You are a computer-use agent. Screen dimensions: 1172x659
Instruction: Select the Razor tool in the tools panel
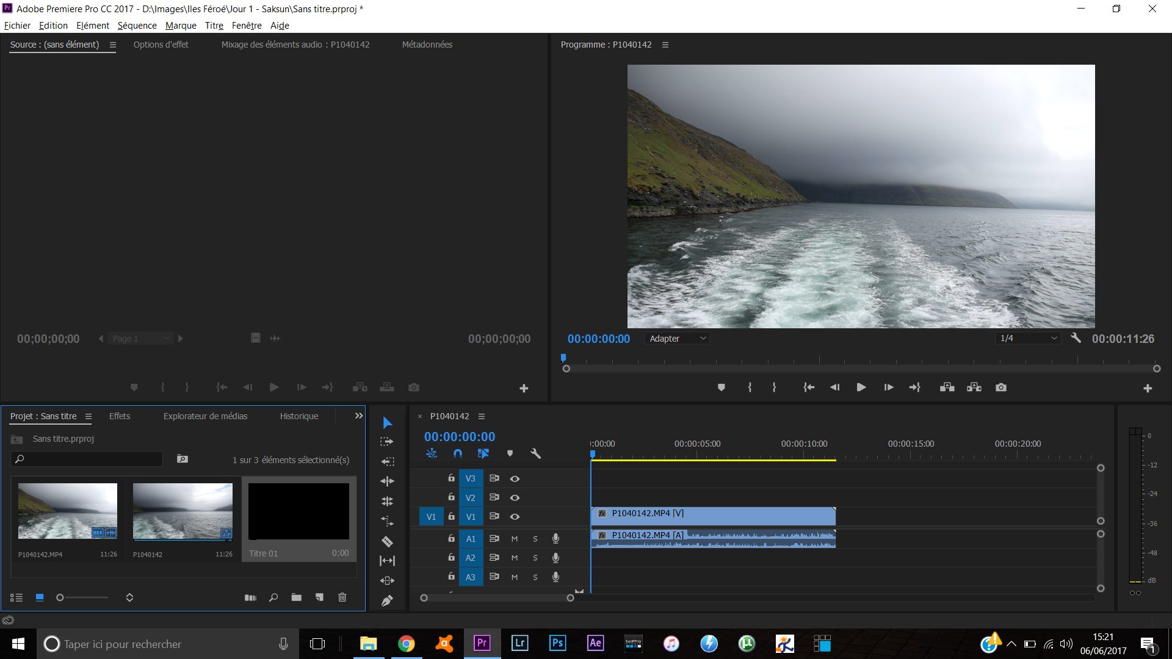point(387,541)
